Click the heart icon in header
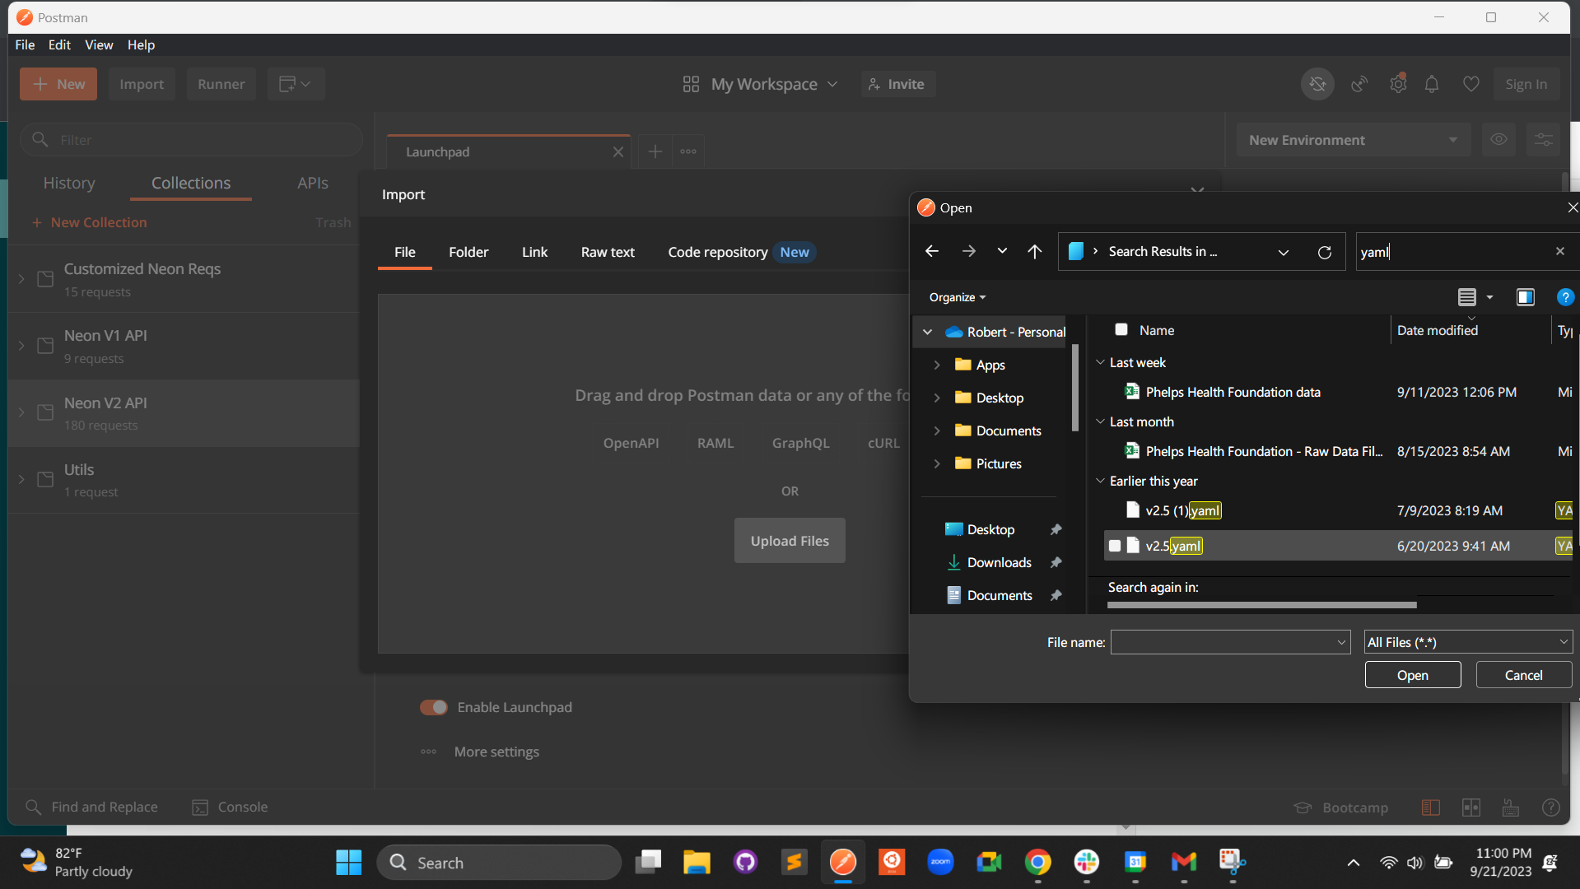Image resolution: width=1580 pixels, height=889 pixels. 1471,84
